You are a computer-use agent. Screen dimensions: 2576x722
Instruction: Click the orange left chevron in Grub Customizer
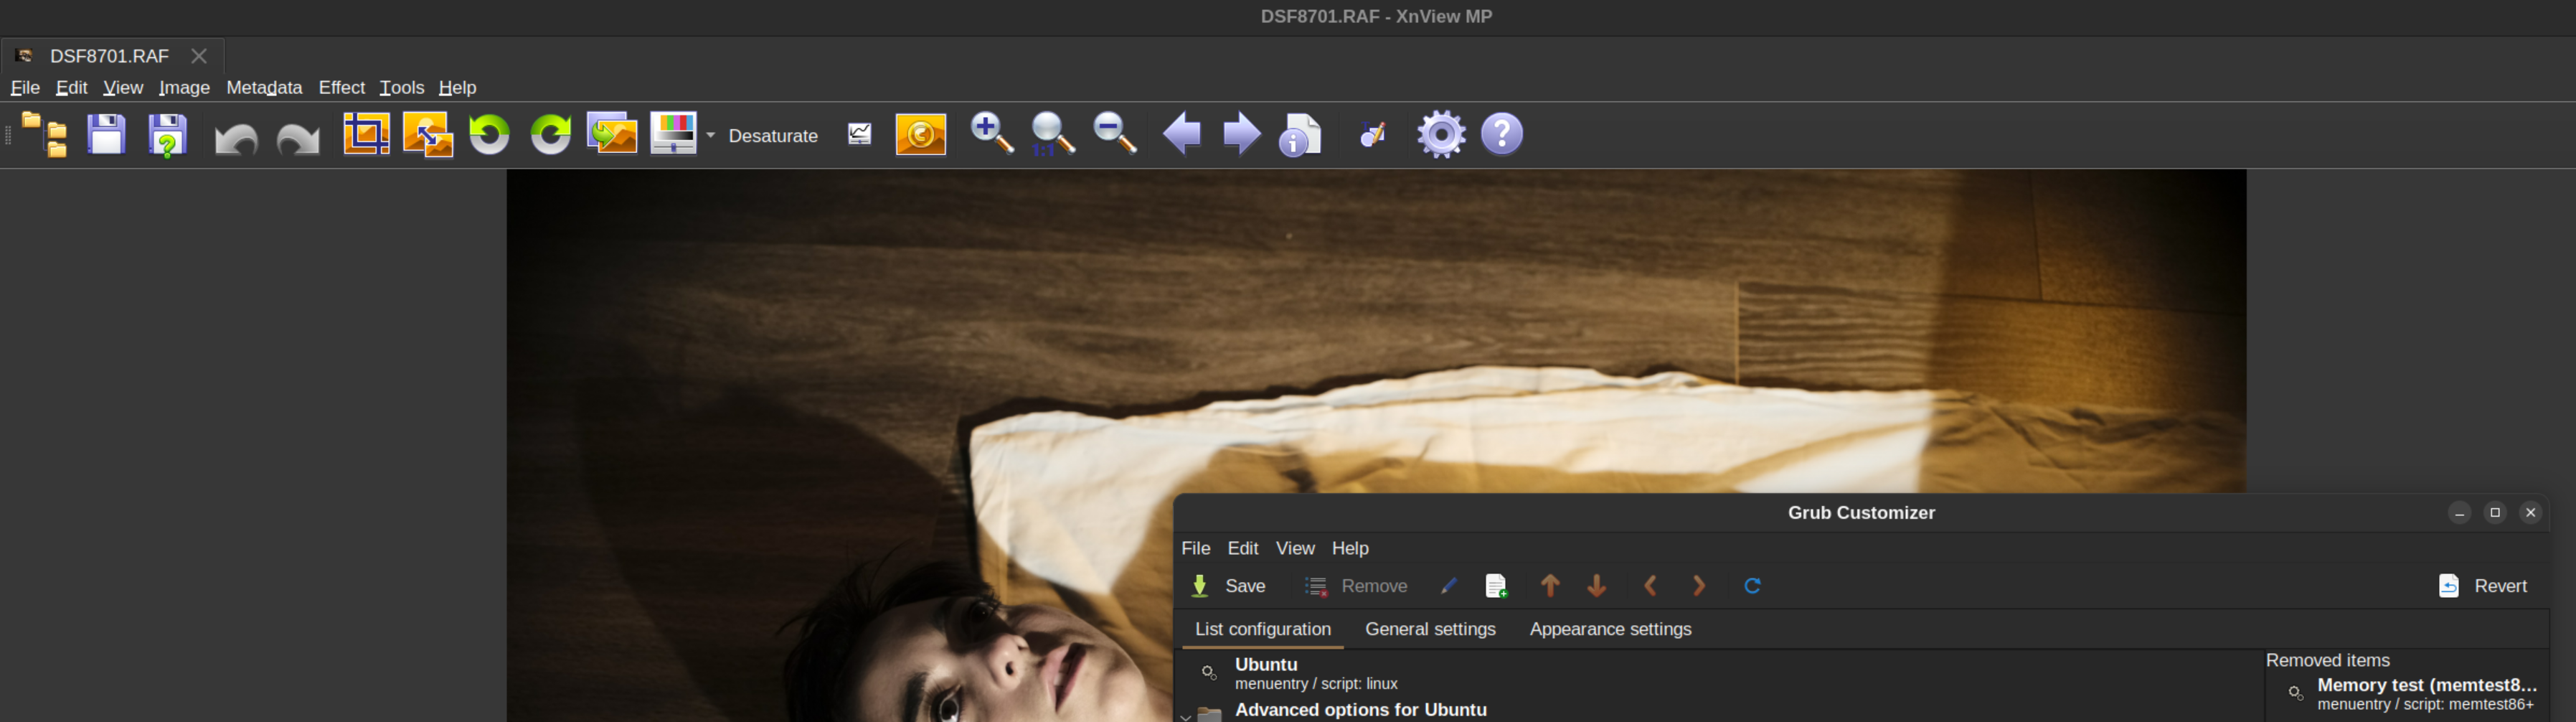1651,586
